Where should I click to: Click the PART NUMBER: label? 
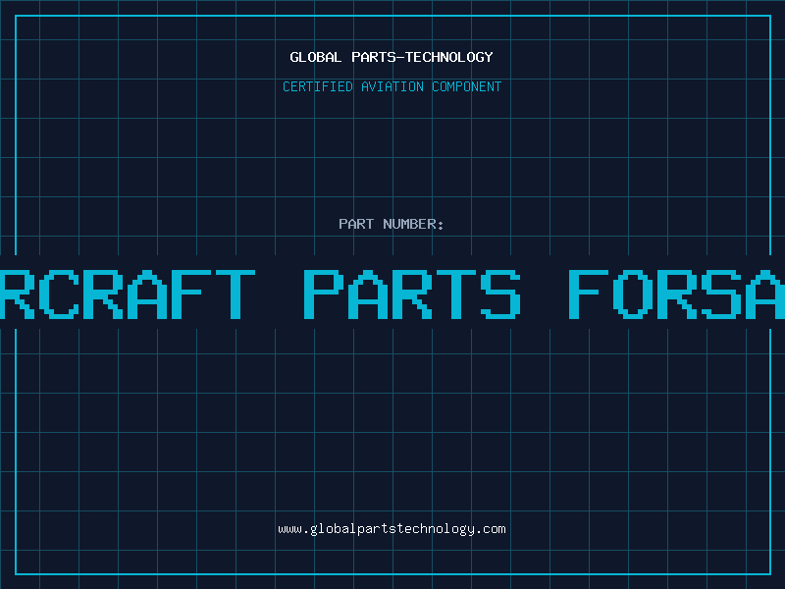coord(392,224)
